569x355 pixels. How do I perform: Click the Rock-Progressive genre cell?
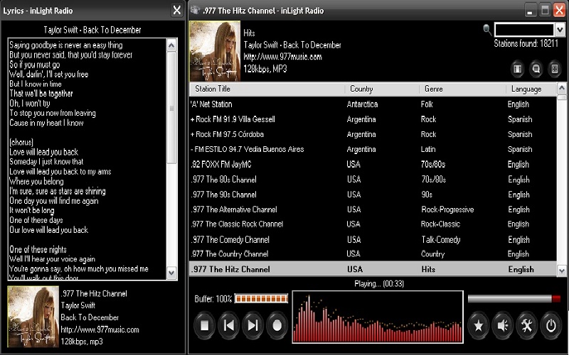click(447, 209)
